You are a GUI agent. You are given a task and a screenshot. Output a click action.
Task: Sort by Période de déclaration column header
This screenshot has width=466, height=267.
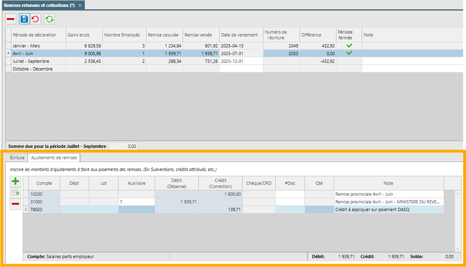click(x=38, y=35)
